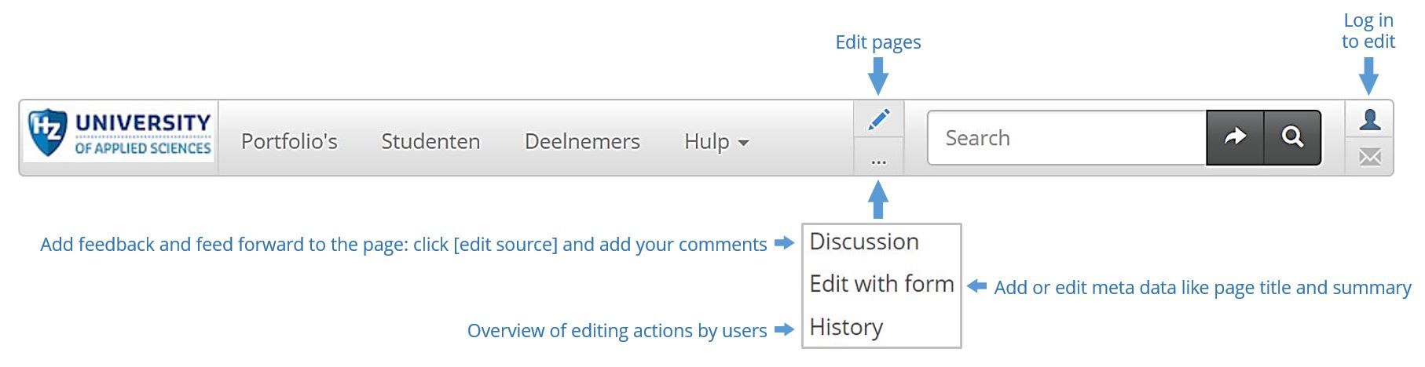Click the "Log in to edit" label
The height and width of the screenshot is (367, 1425).
pyautogui.click(x=1368, y=31)
